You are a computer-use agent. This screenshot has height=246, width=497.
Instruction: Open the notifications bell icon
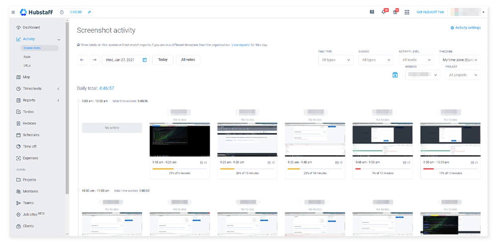pyautogui.click(x=384, y=12)
